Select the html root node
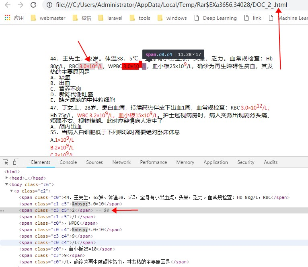This screenshot has height=267, width=308. 12,172
